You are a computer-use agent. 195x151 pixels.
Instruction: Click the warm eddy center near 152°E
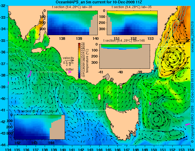point(173,58)
